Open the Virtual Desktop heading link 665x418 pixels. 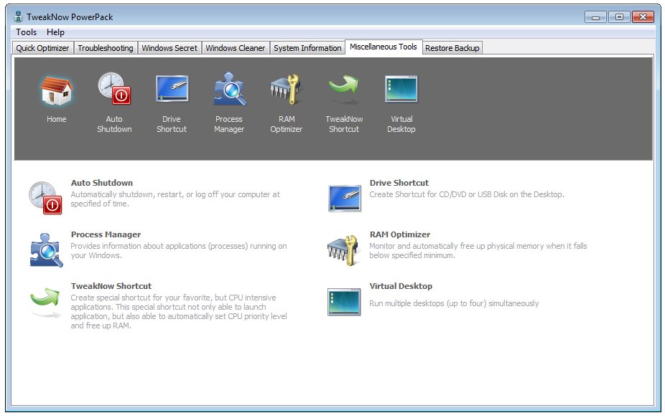pyautogui.click(x=401, y=286)
